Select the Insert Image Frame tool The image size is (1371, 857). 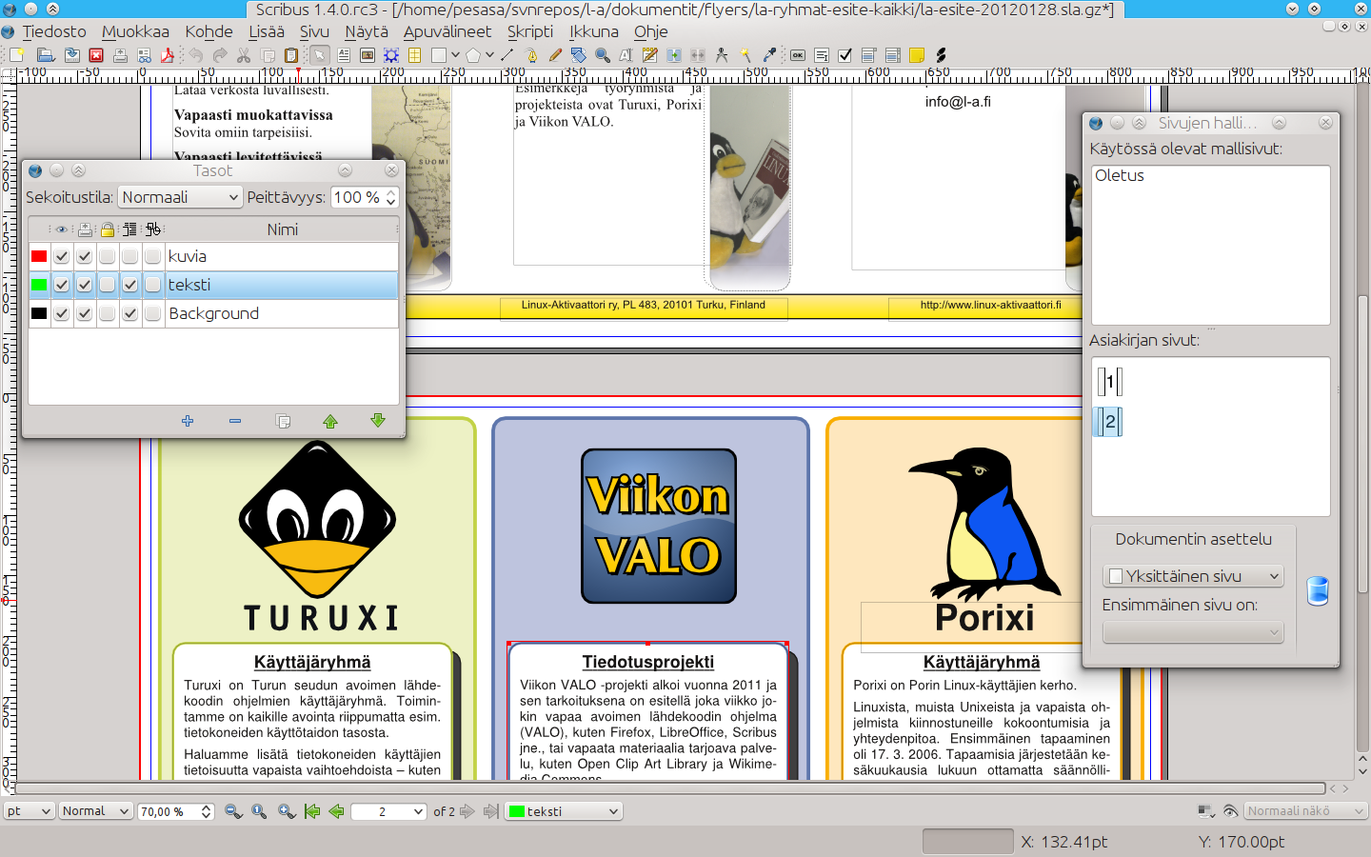pos(368,55)
